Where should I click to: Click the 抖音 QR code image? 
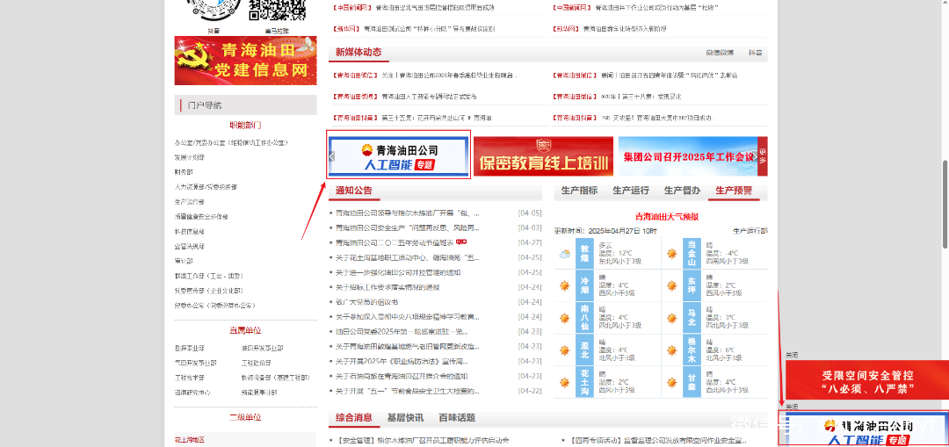tap(214, 10)
